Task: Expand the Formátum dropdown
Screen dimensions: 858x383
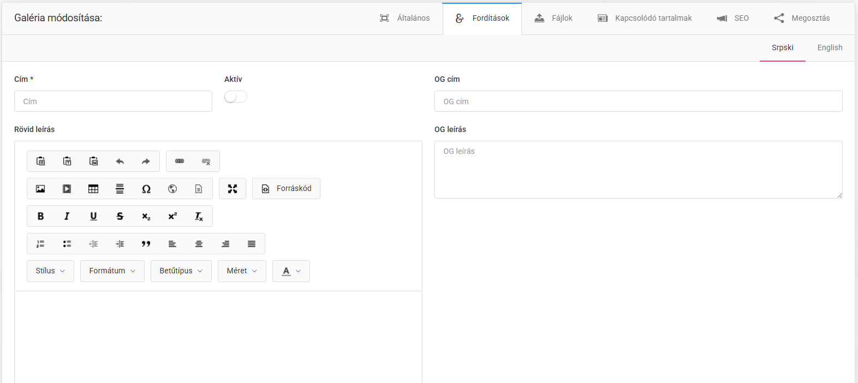Action: [x=112, y=271]
